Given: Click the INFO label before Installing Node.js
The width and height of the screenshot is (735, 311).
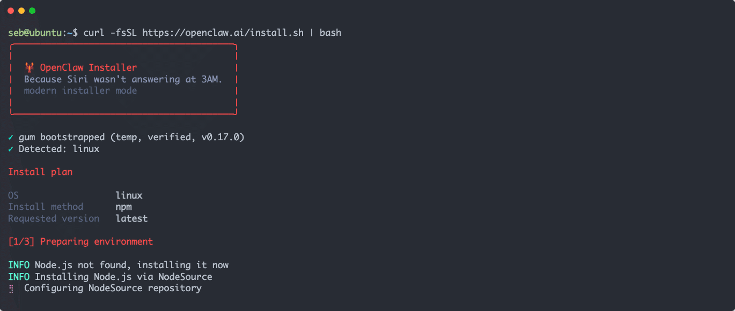Looking at the screenshot, I should (x=19, y=277).
